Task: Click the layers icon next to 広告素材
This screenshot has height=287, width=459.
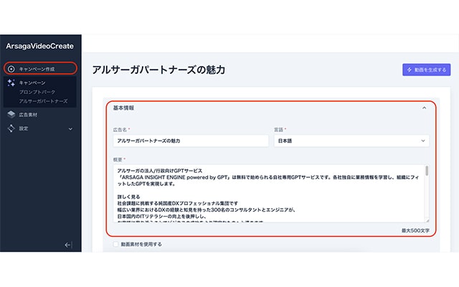Action: click(11, 115)
